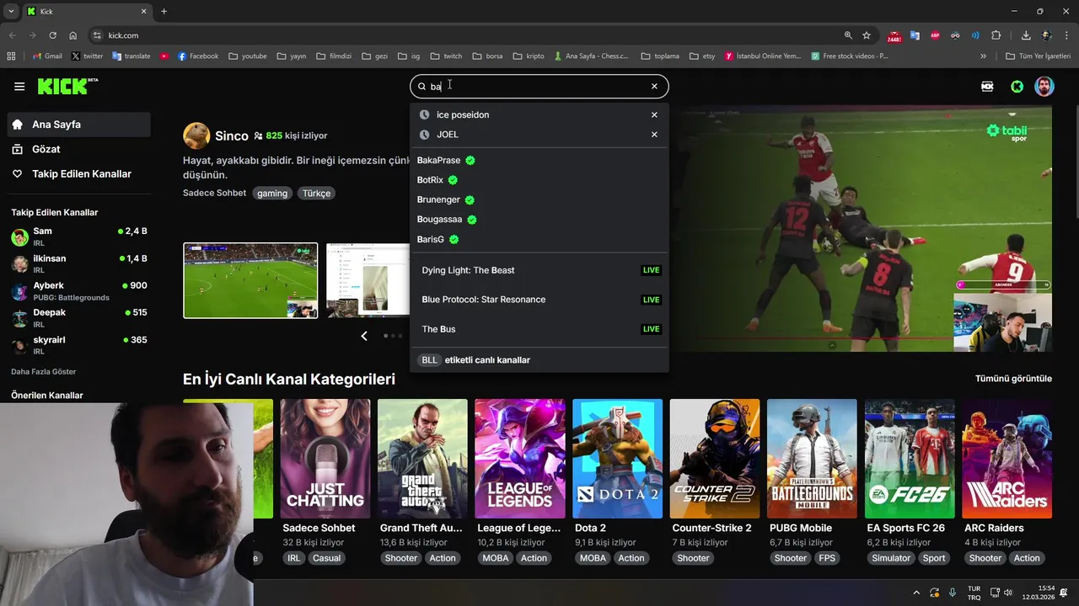Click the Türkçe tag under Sinco

[x=317, y=193]
